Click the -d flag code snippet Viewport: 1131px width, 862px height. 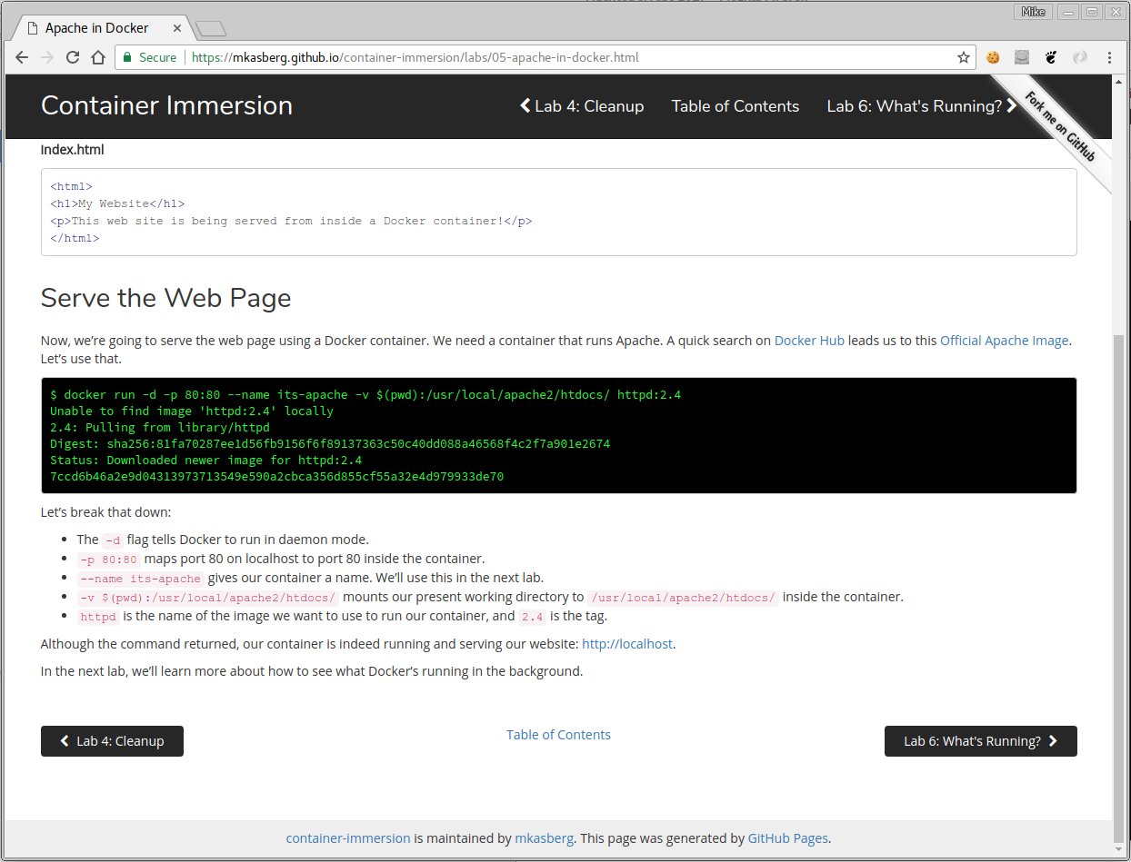(x=112, y=540)
